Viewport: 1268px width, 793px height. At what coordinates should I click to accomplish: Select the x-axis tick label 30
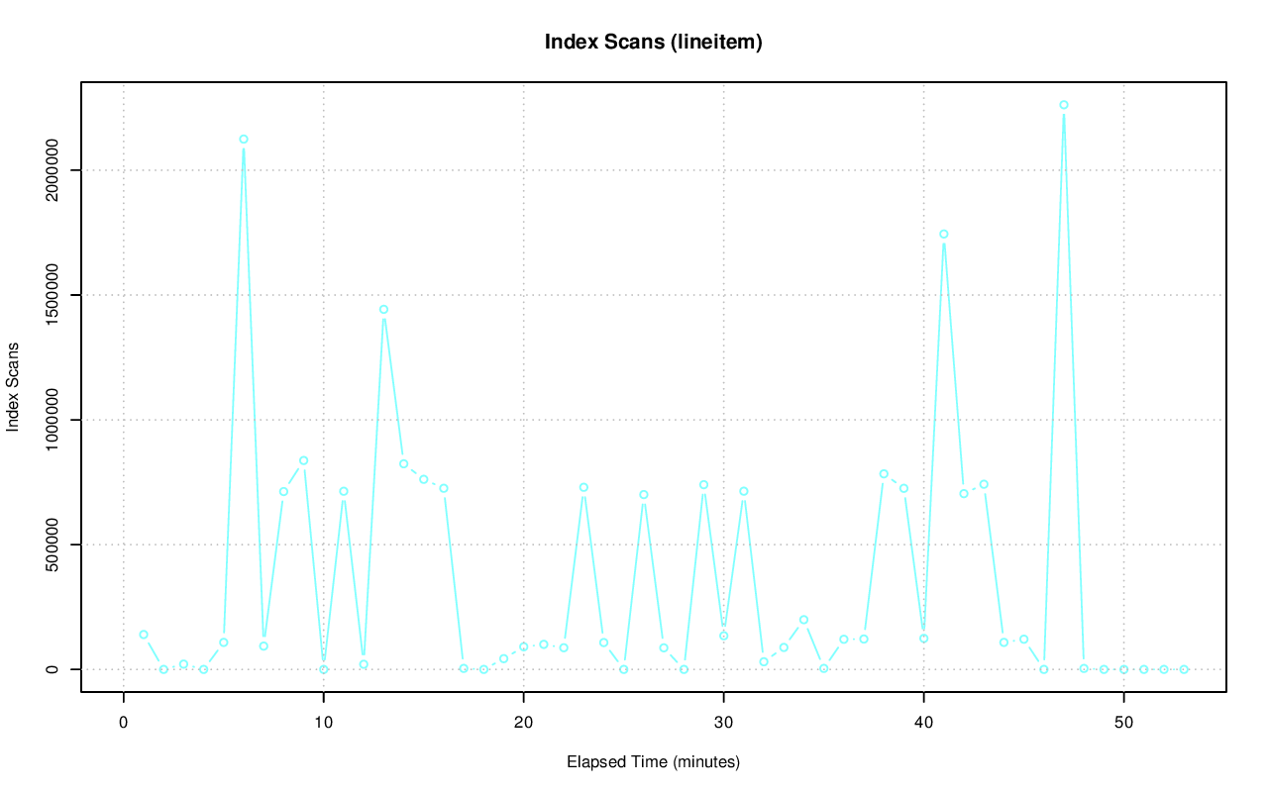[x=723, y=724]
